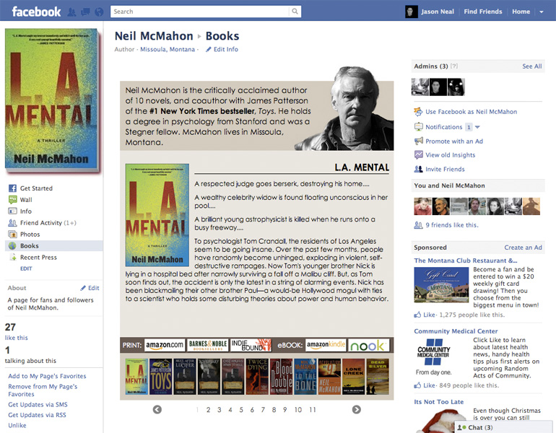Screen dimensions: 556x433
Task: Select the Toys book cover thumbnail
Action: coord(160,377)
